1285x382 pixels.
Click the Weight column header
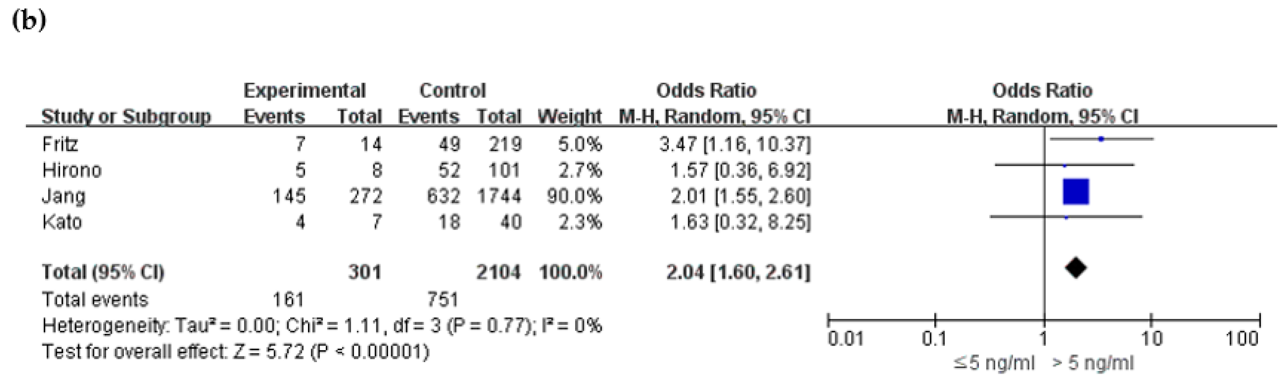pos(569,117)
